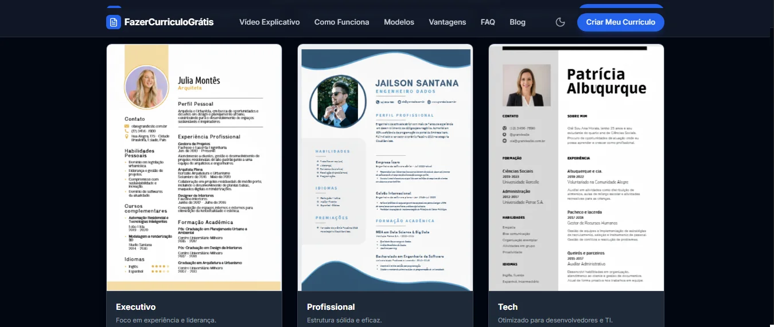The width and height of the screenshot is (774, 327).
Task: Click the Patrícia Albuquerque name heading
Action: click(606, 81)
